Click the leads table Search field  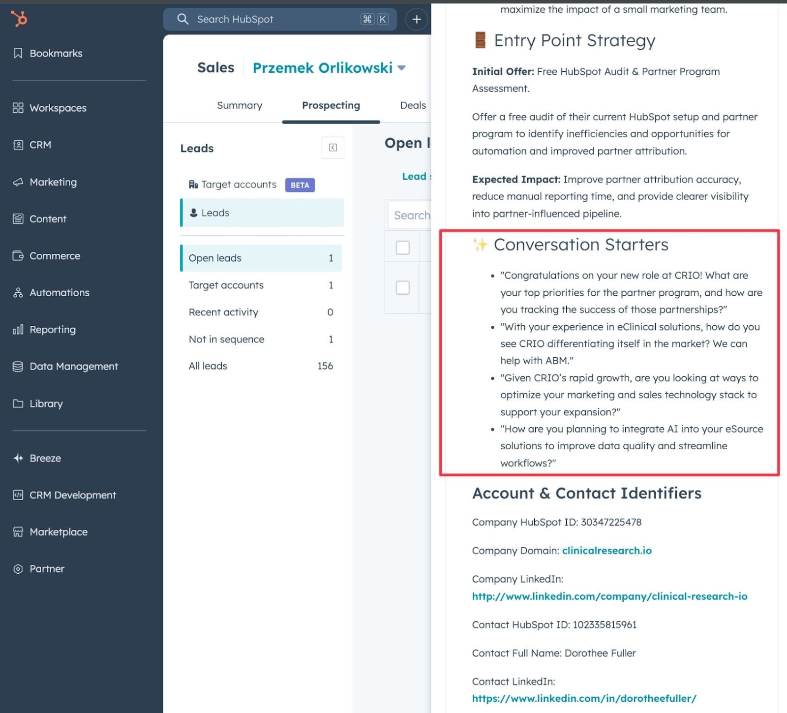(x=409, y=215)
